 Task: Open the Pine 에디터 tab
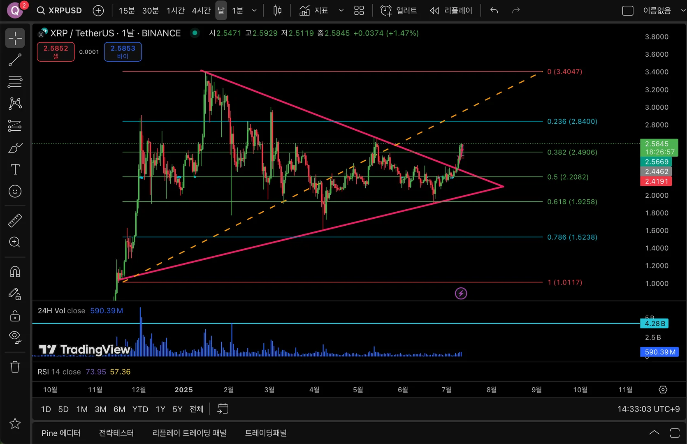61,433
